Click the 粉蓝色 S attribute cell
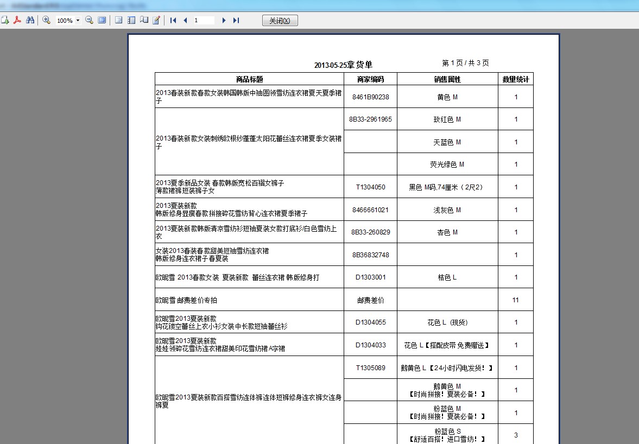Viewport: 639px width, 444px height. 447,435
